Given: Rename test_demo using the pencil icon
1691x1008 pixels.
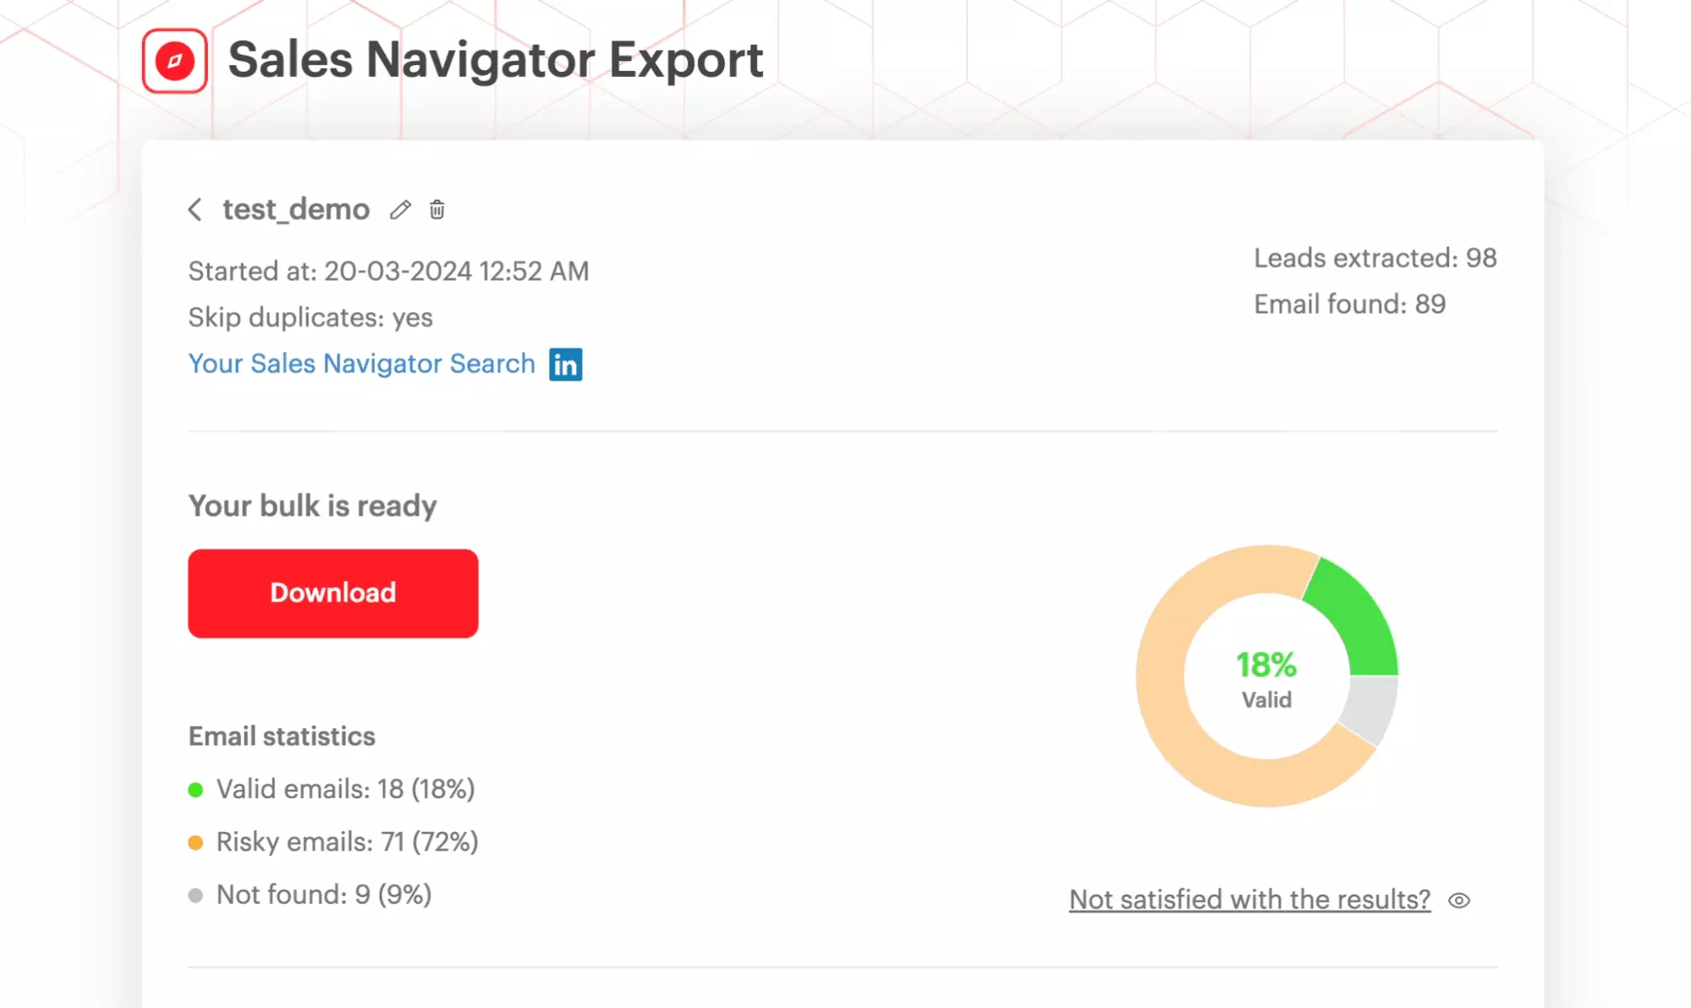Looking at the screenshot, I should [399, 210].
